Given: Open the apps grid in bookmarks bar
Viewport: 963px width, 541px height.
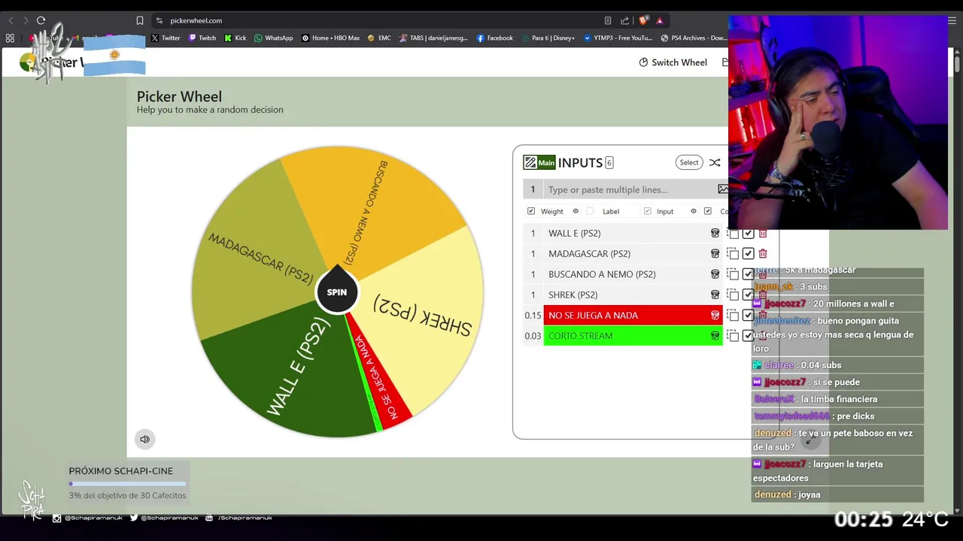Looking at the screenshot, I should tap(10, 38).
